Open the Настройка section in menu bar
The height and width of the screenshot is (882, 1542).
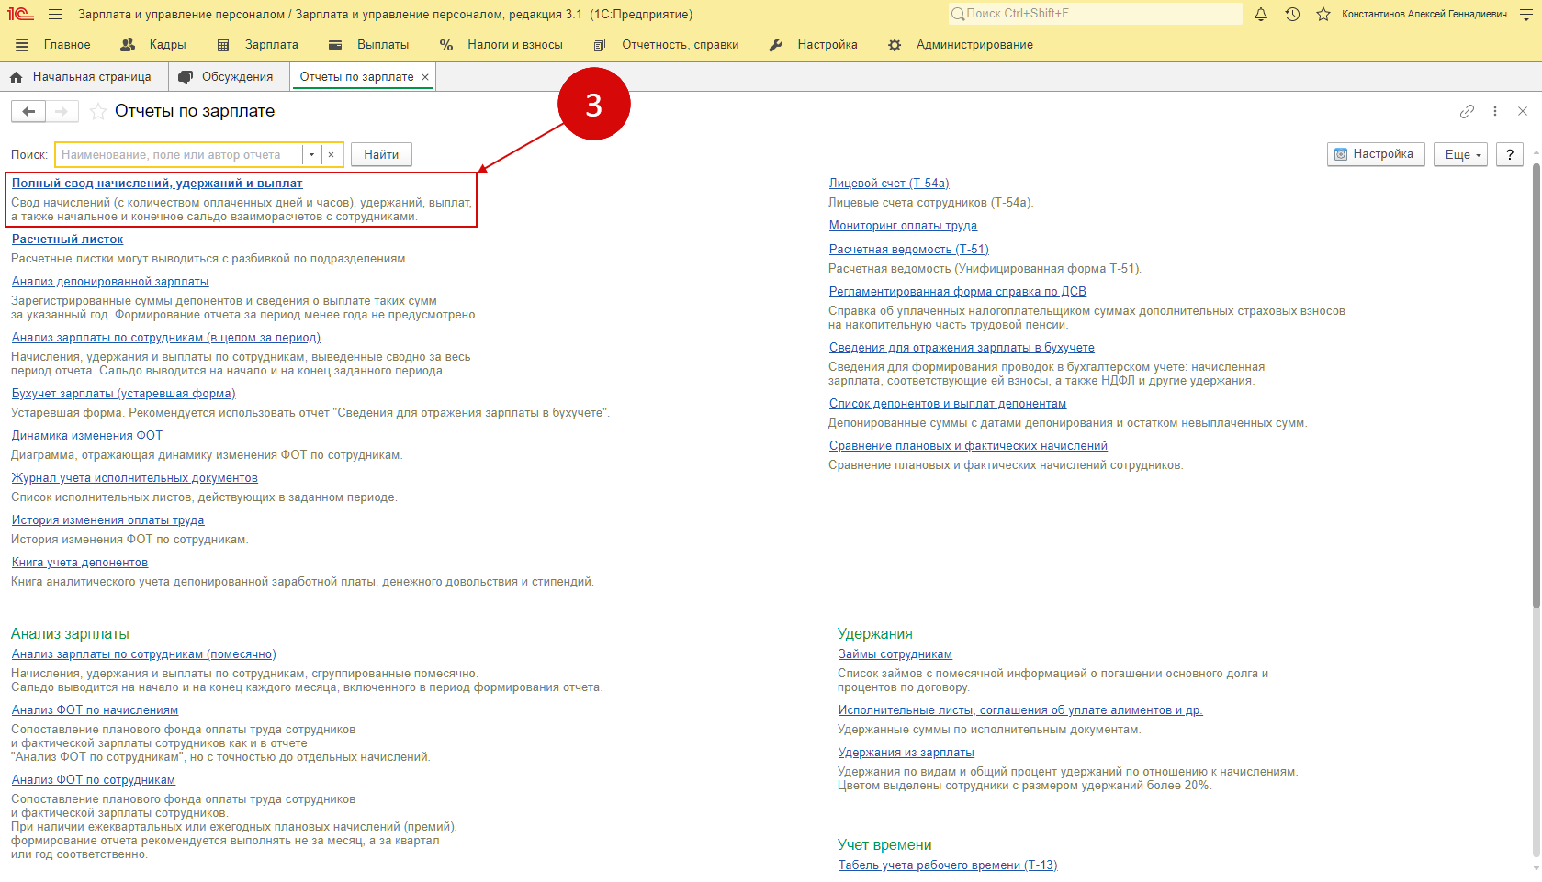[813, 45]
